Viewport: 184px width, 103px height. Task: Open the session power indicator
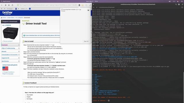pos(182,1)
